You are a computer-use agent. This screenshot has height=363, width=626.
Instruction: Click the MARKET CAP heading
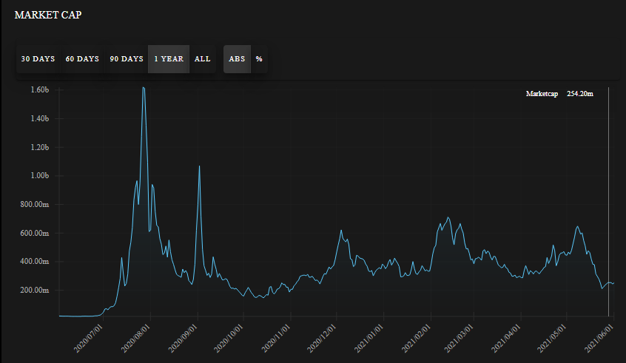pos(48,15)
